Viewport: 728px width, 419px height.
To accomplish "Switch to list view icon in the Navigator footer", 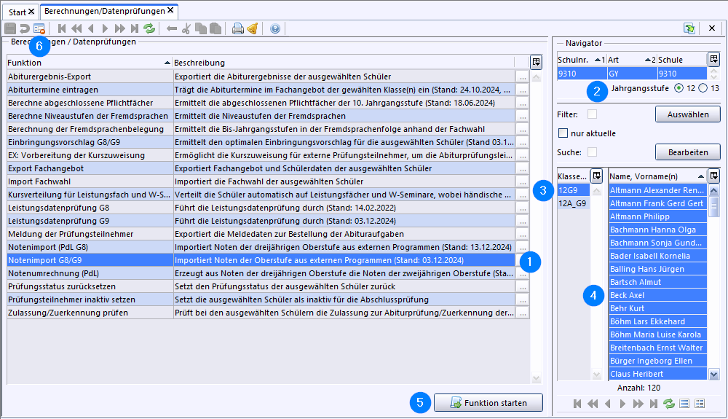I will (684, 404).
